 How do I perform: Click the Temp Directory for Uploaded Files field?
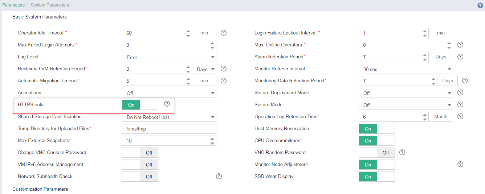169,129
